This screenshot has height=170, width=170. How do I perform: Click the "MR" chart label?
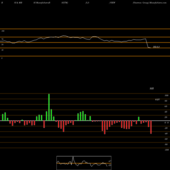[152, 88]
